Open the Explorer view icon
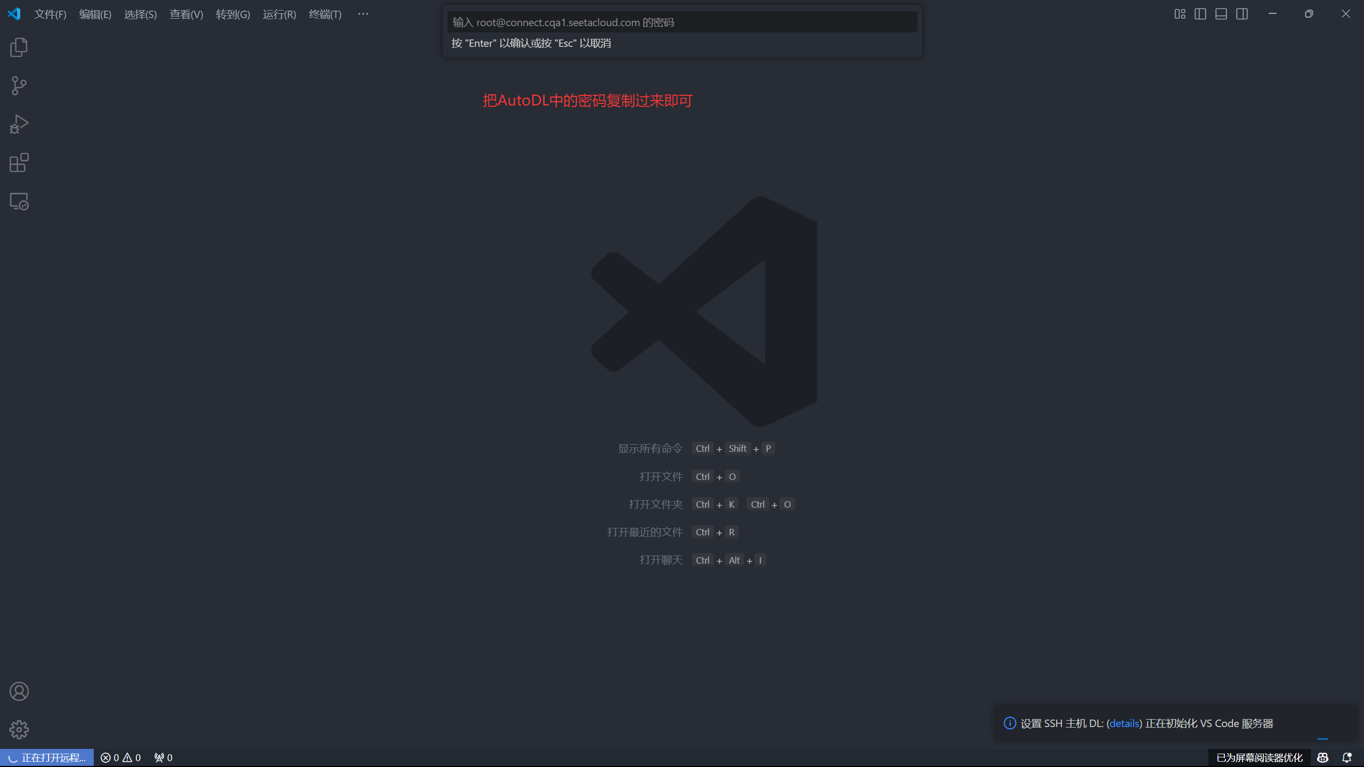The image size is (1364, 767). point(19,47)
